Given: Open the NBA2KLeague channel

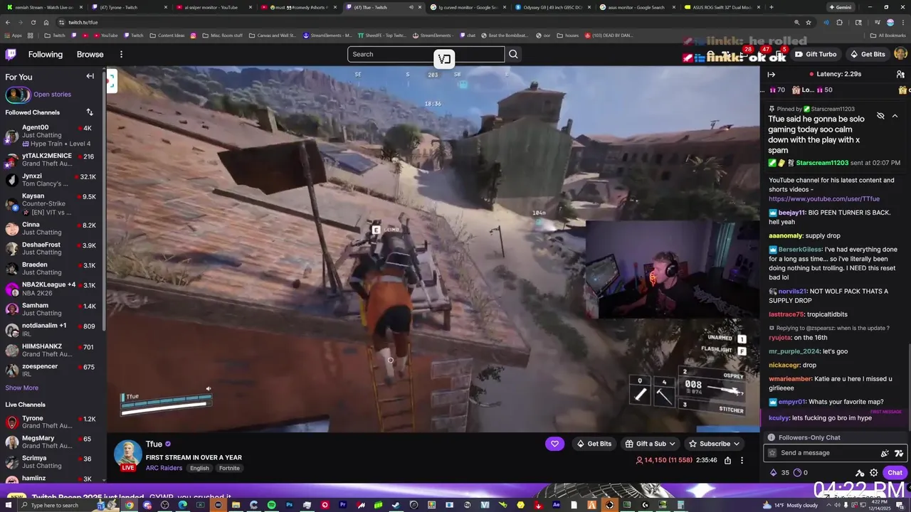Looking at the screenshot, I should 51,288.
